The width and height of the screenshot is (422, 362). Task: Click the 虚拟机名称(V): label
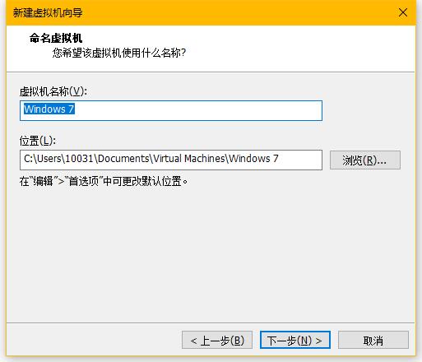(x=53, y=91)
